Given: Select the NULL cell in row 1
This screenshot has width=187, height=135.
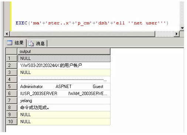Looking at the screenshot, I should point(64,58).
